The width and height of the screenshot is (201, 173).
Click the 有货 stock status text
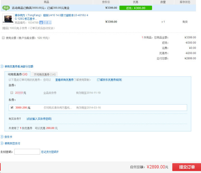(185, 22)
